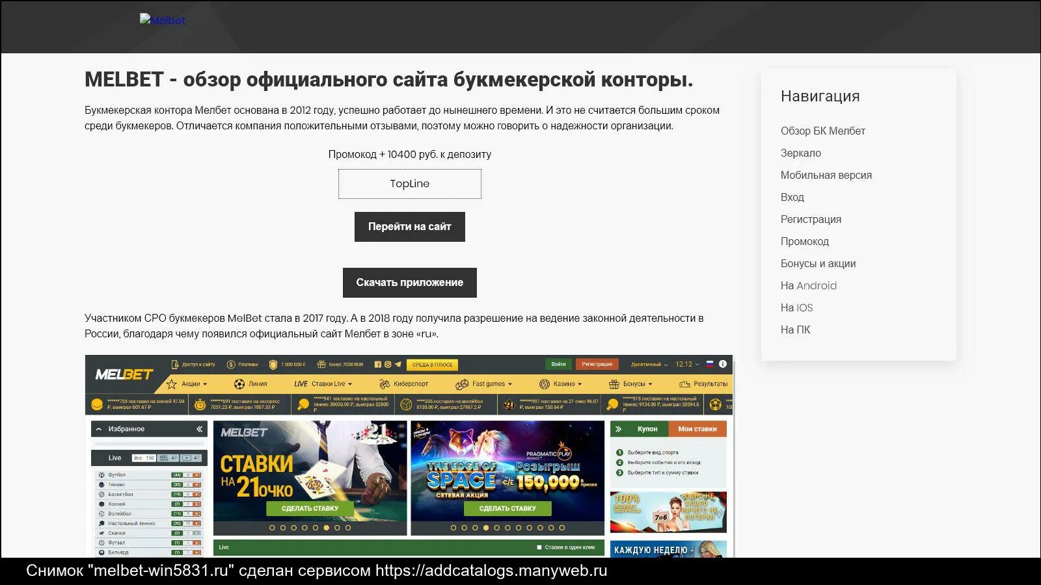Click the Линия soccer ball icon

(239, 384)
